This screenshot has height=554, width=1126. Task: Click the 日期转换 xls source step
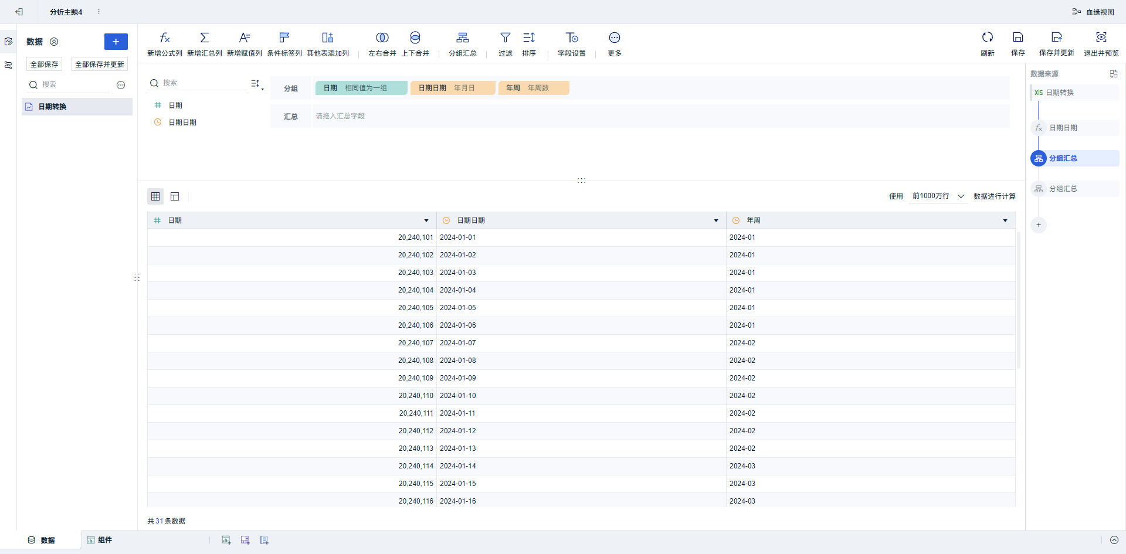(x=1075, y=93)
